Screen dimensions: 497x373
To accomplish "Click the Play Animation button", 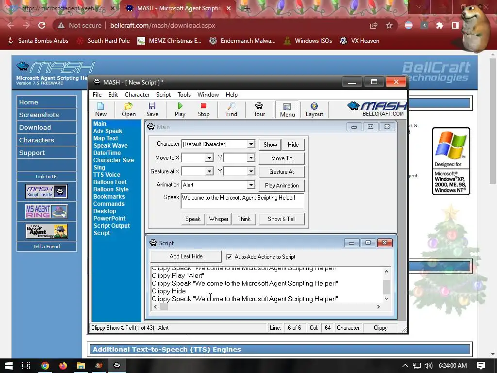I will [282, 186].
